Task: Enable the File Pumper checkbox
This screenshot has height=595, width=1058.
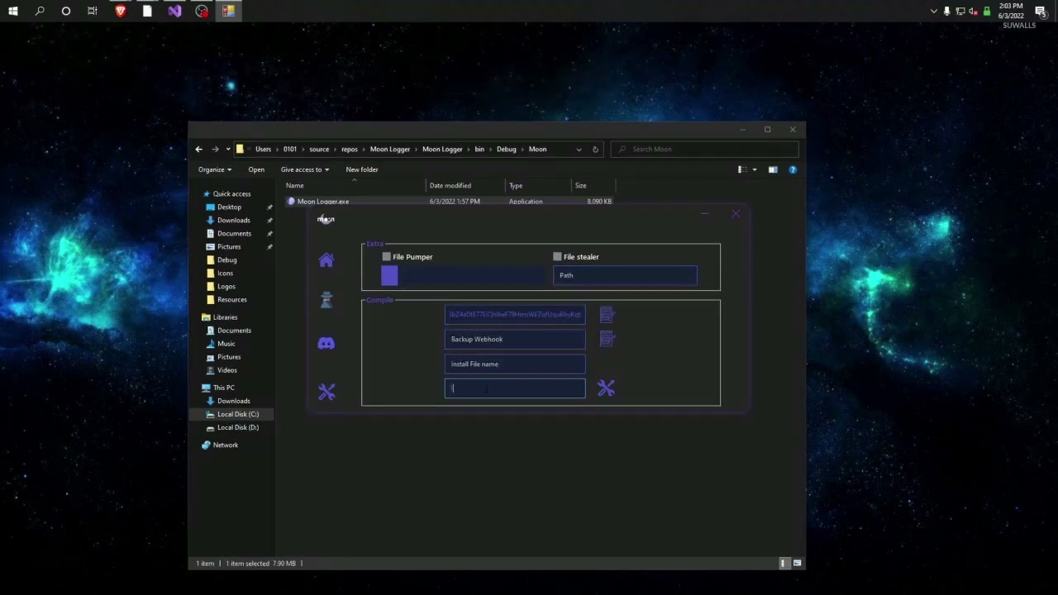Action: pyautogui.click(x=386, y=257)
